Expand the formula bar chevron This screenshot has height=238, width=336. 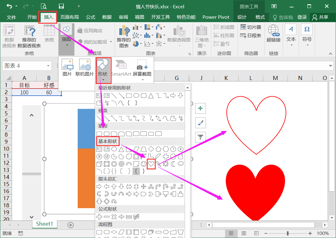pyautogui.click(x=331, y=66)
